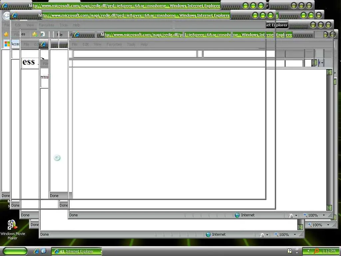Viewport: 341px width, 256px height.
Task: Click the scroll-up arrow of the front window's scrollbar
Action: (x=329, y=72)
